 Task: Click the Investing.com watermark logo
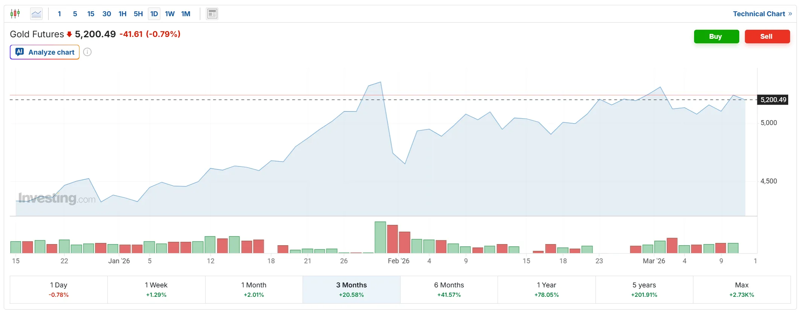click(x=57, y=198)
